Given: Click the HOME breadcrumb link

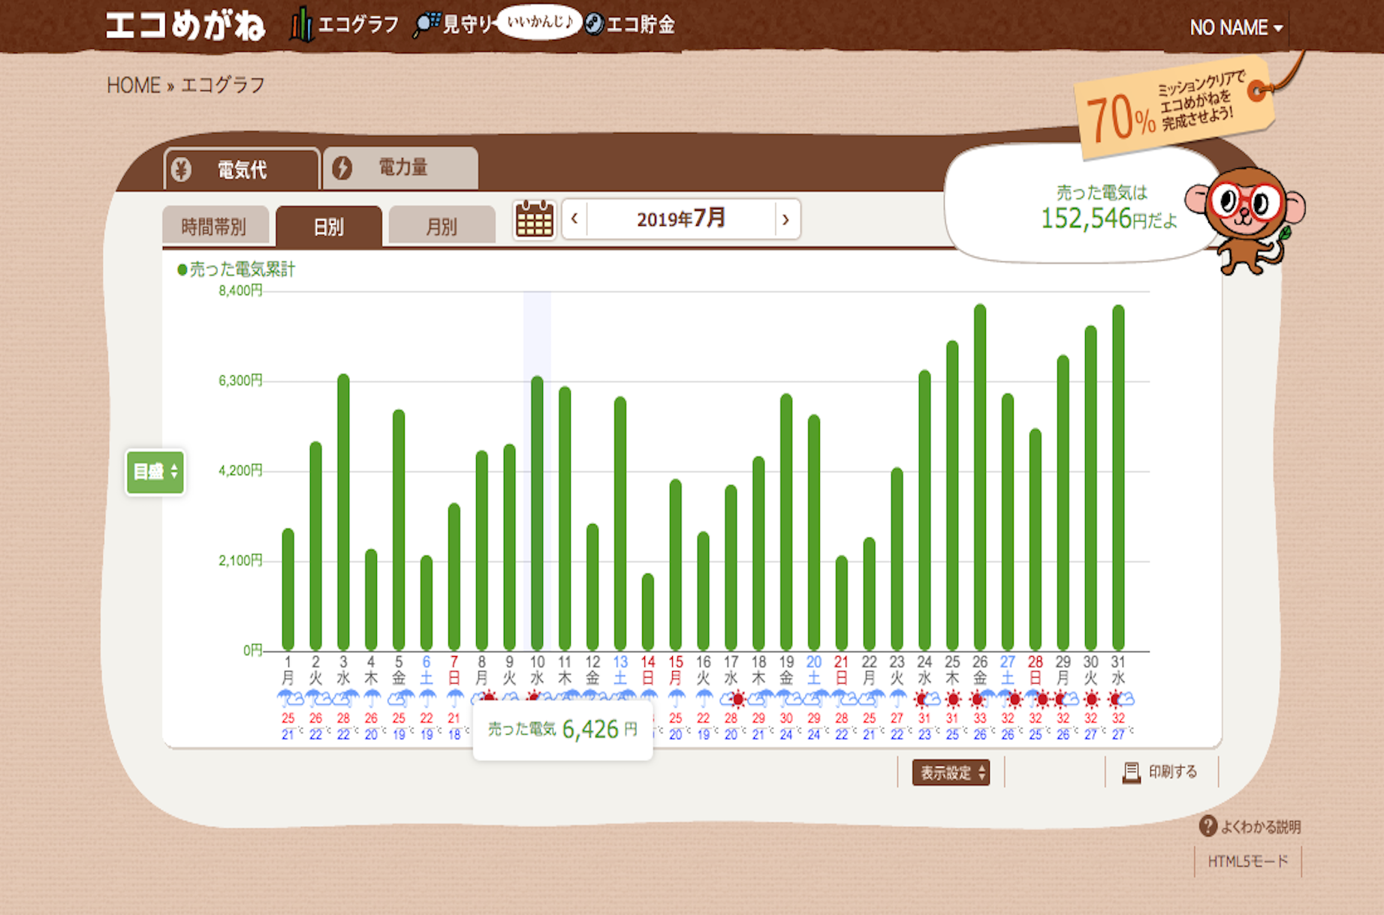Looking at the screenshot, I should [x=133, y=86].
